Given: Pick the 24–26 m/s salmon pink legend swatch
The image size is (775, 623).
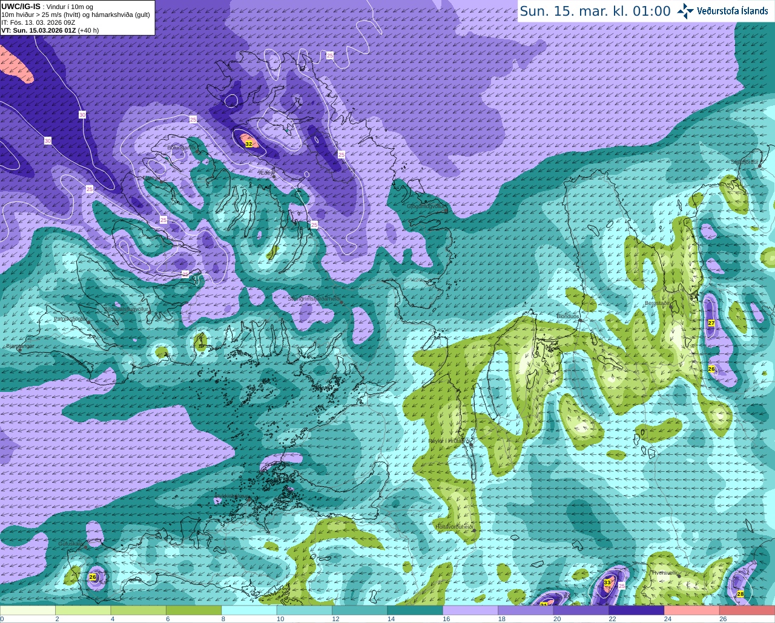Looking at the screenshot, I should (x=692, y=610).
